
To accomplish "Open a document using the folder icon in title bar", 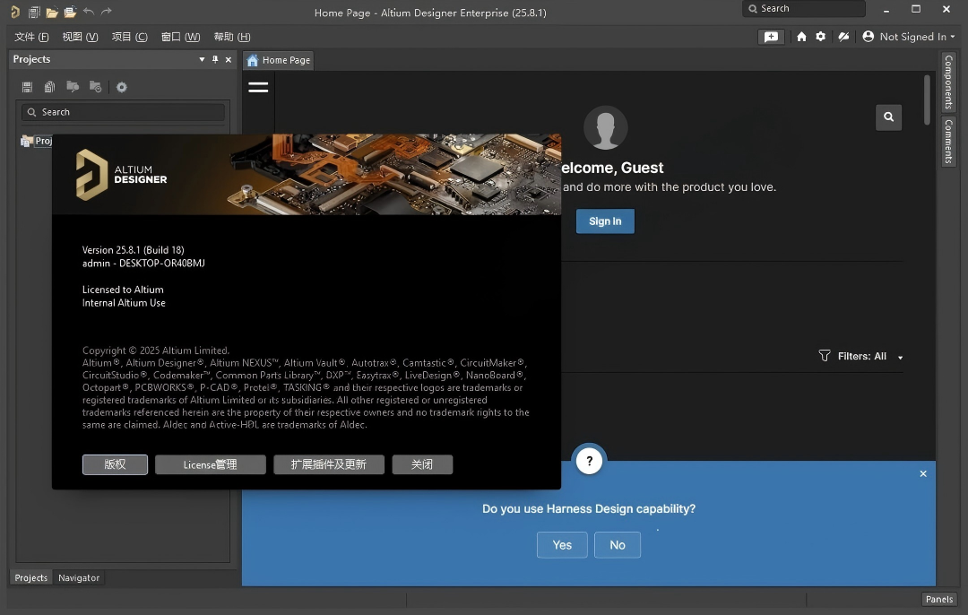I will 52,12.
